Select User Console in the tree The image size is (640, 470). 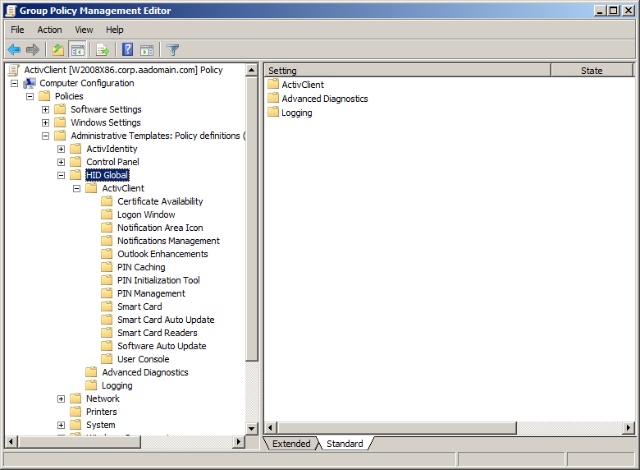[144, 359]
